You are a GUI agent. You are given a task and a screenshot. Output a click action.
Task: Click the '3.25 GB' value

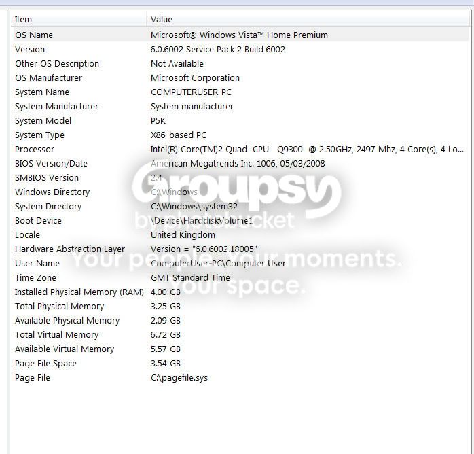pyautogui.click(x=166, y=306)
